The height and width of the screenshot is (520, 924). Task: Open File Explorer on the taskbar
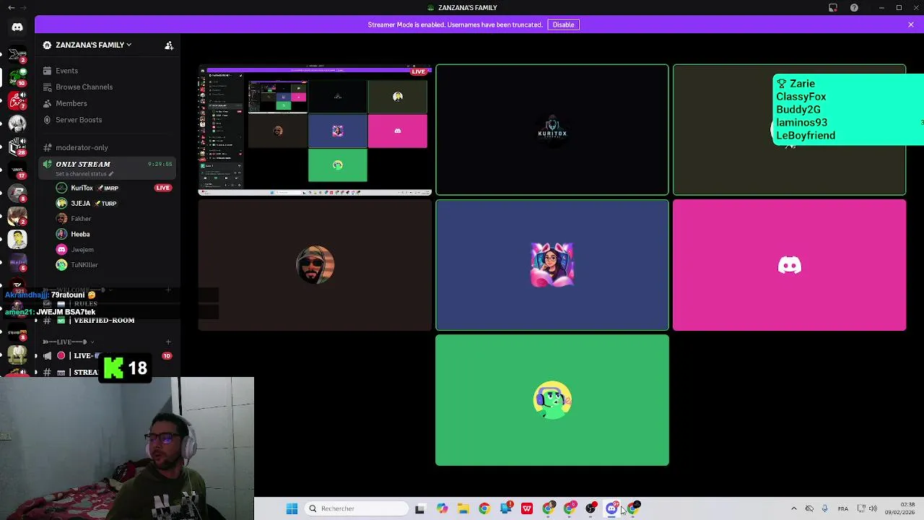[x=463, y=508]
